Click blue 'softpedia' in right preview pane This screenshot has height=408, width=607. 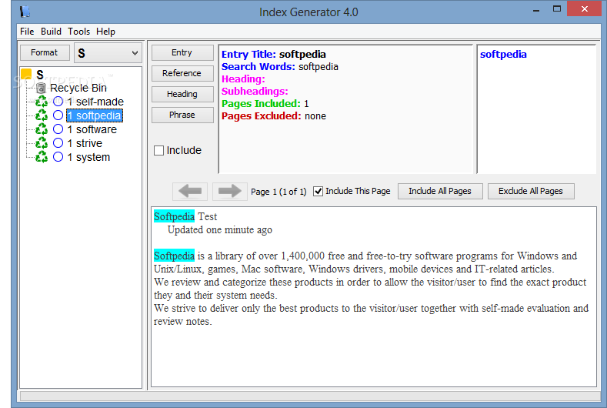tap(503, 54)
